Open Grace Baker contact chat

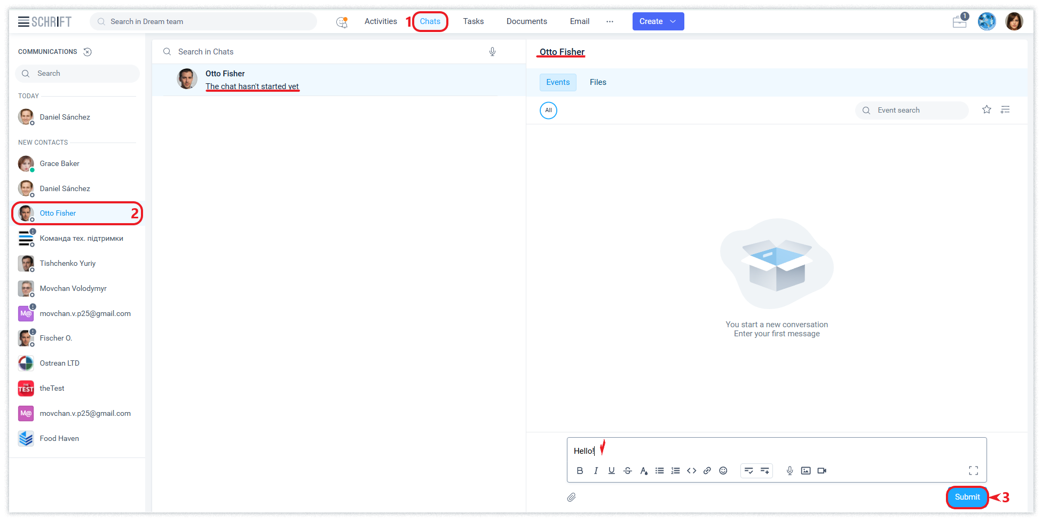coord(59,163)
